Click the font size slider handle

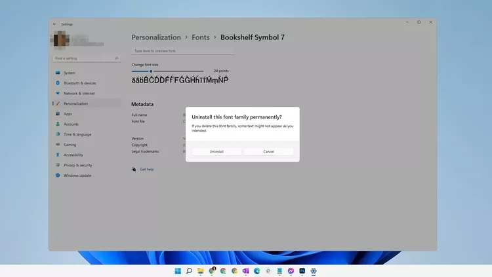[151, 71]
